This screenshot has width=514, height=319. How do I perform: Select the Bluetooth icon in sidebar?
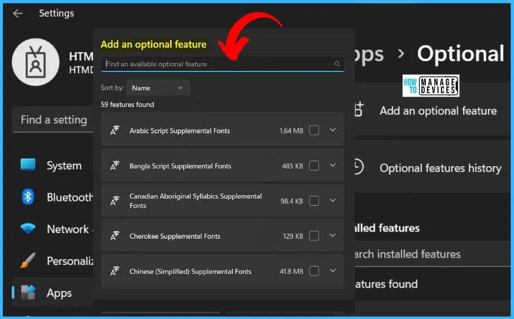pyautogui.click(x=28, y=197)
